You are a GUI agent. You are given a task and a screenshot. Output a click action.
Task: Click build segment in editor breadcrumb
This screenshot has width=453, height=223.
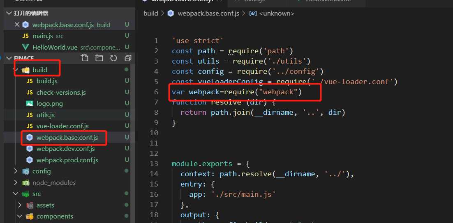[151, 14]
